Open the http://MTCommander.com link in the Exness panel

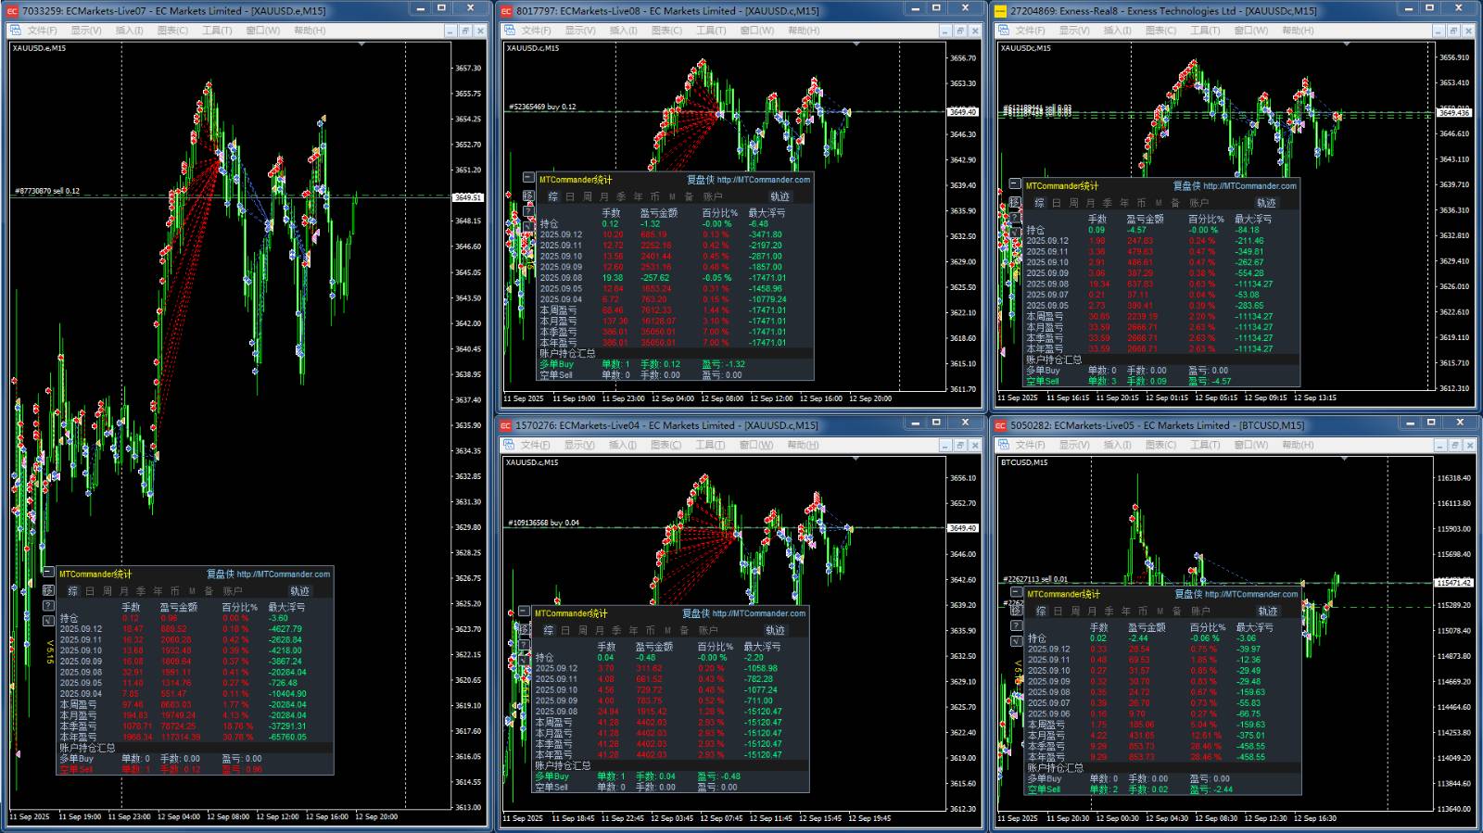tap(1249, 186)
